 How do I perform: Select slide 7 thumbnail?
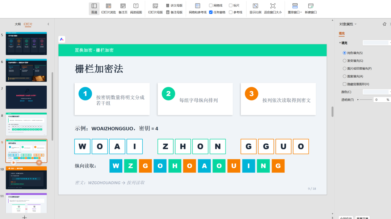(x=26, y=97)
